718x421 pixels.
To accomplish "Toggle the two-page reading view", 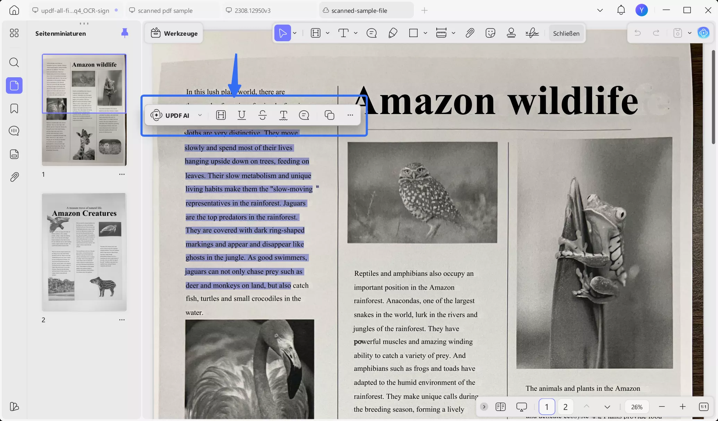I will tap(500, 407).
